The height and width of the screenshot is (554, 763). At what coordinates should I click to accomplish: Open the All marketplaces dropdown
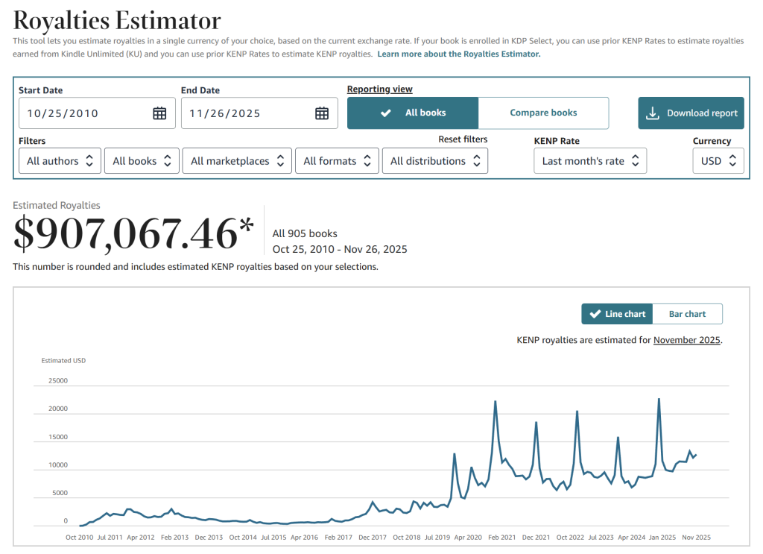tap(237, 161)
